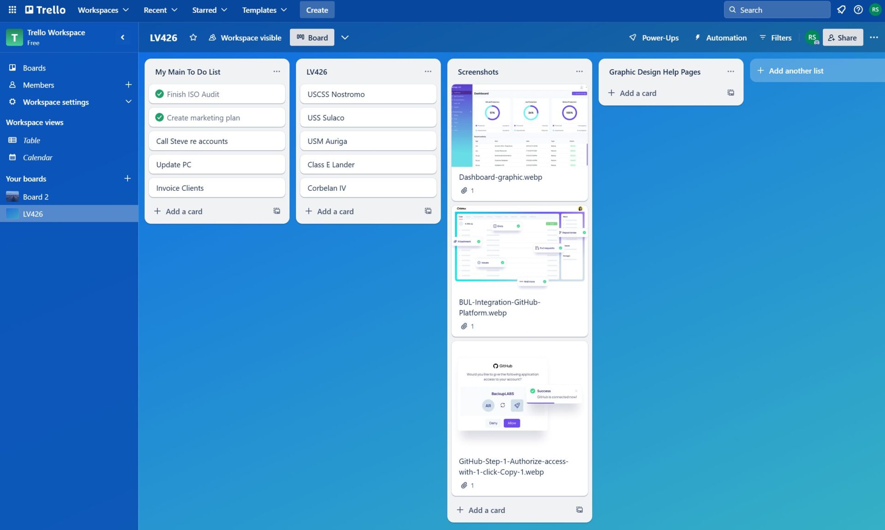
Task: Open the Update PC card
Action: click(x=217, y=165)
